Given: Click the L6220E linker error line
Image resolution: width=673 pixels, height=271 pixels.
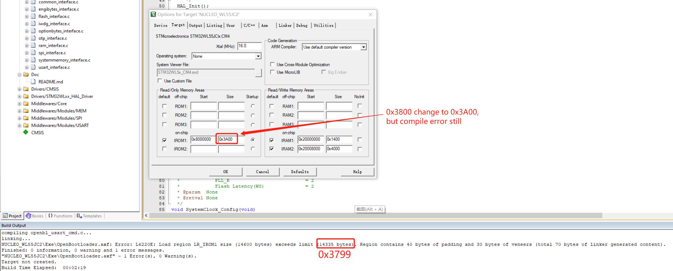Looking at the screenshot, I should [334, 245].
